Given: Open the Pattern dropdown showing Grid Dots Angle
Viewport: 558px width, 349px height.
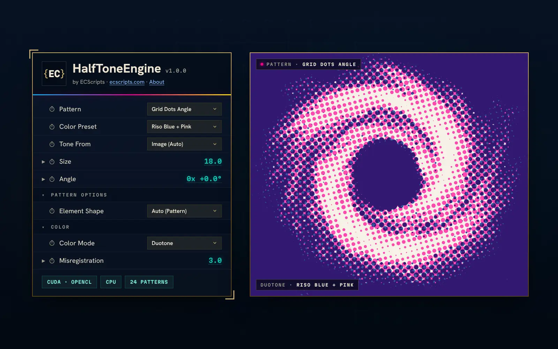Looking at the screenshot, I should tap(184, 109).
